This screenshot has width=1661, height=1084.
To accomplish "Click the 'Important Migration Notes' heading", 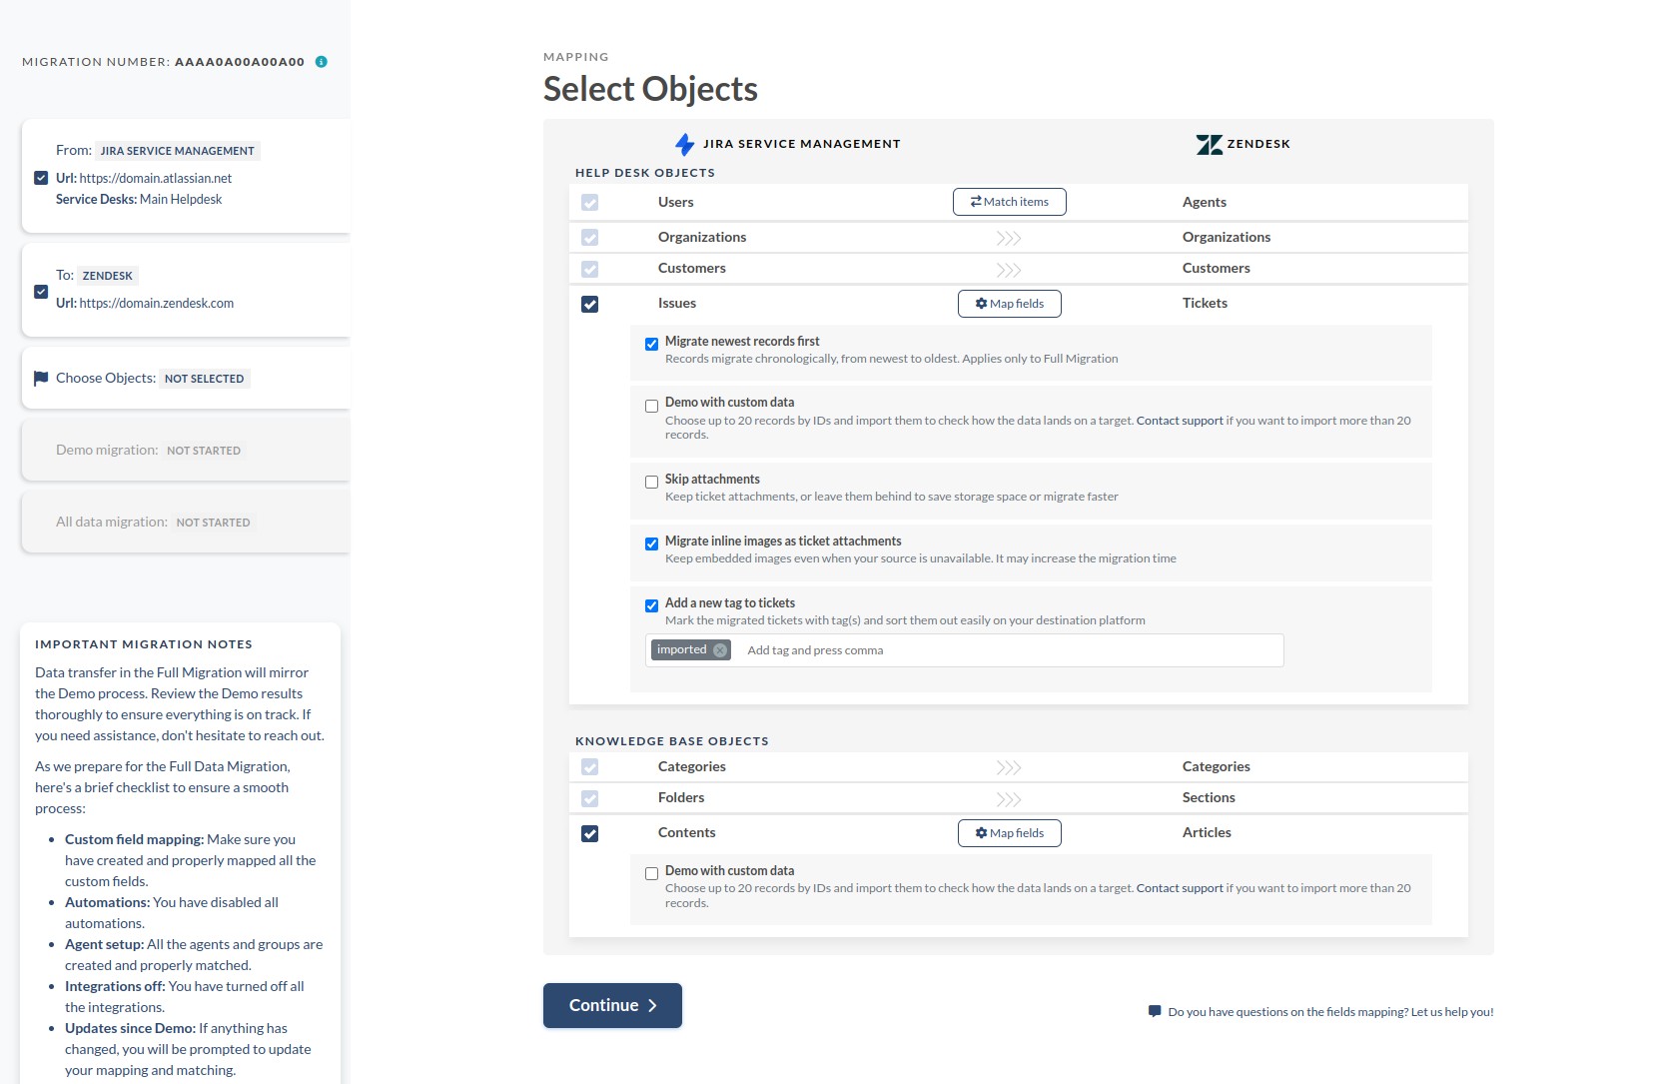I will [144, 644].
